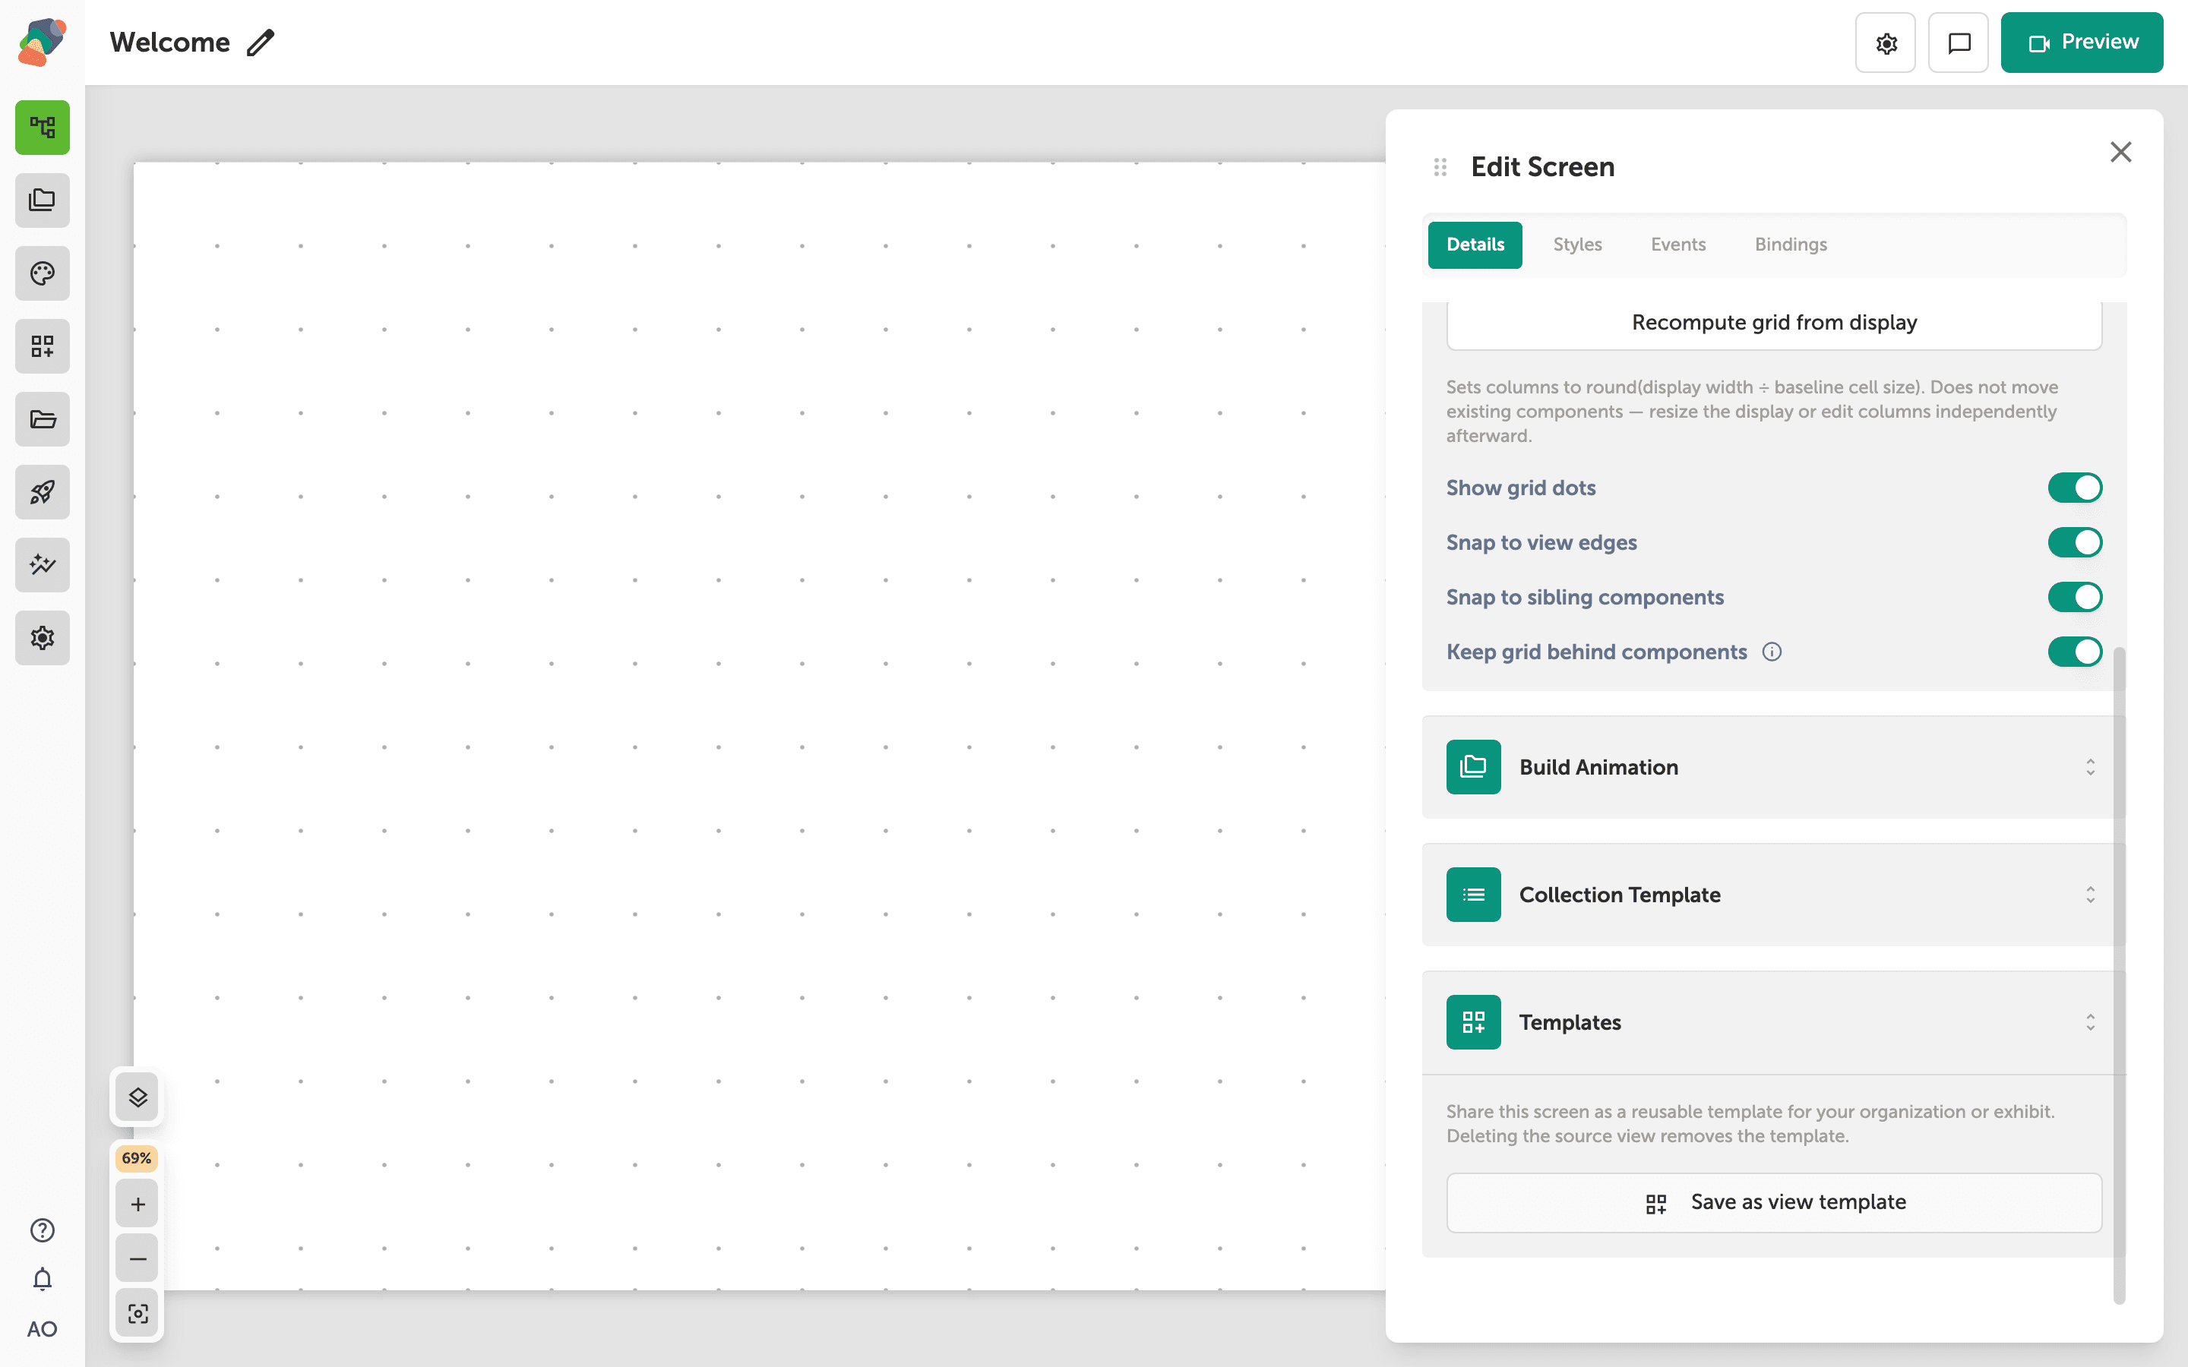Open the folder assets sidebar icon
The image size is (2188, 1367).
43,419
